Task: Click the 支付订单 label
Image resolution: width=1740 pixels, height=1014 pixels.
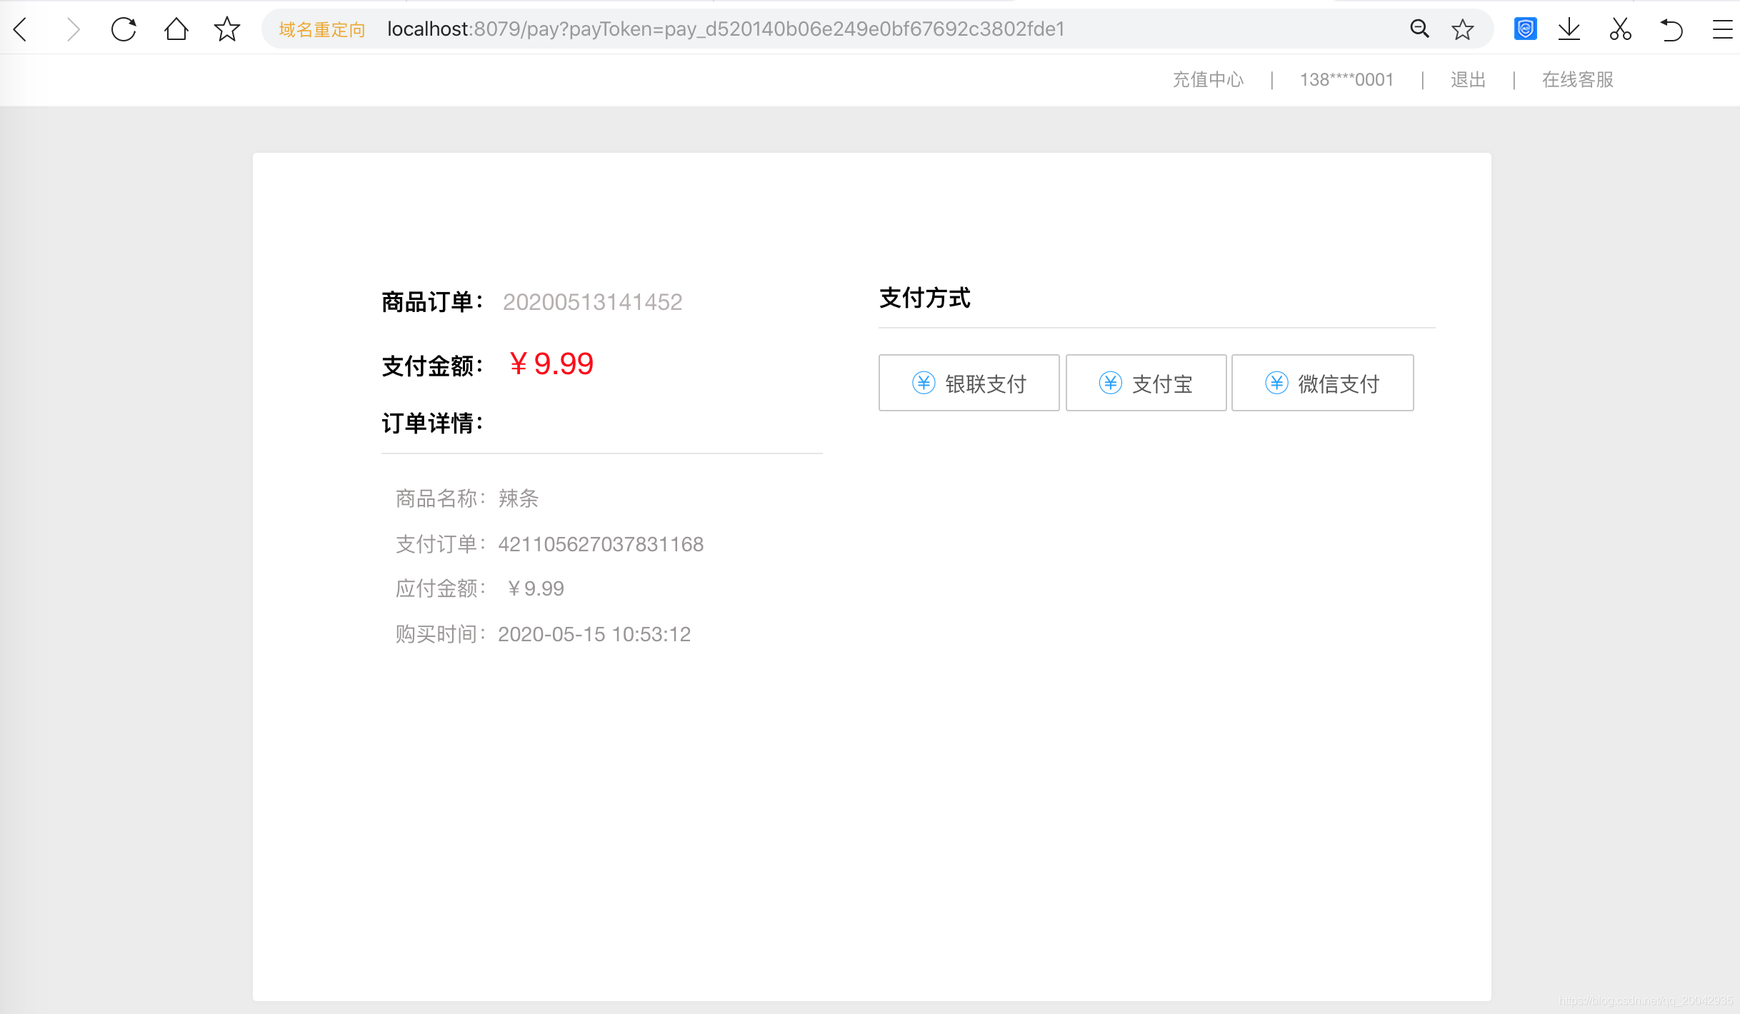Action: (441, 544)
